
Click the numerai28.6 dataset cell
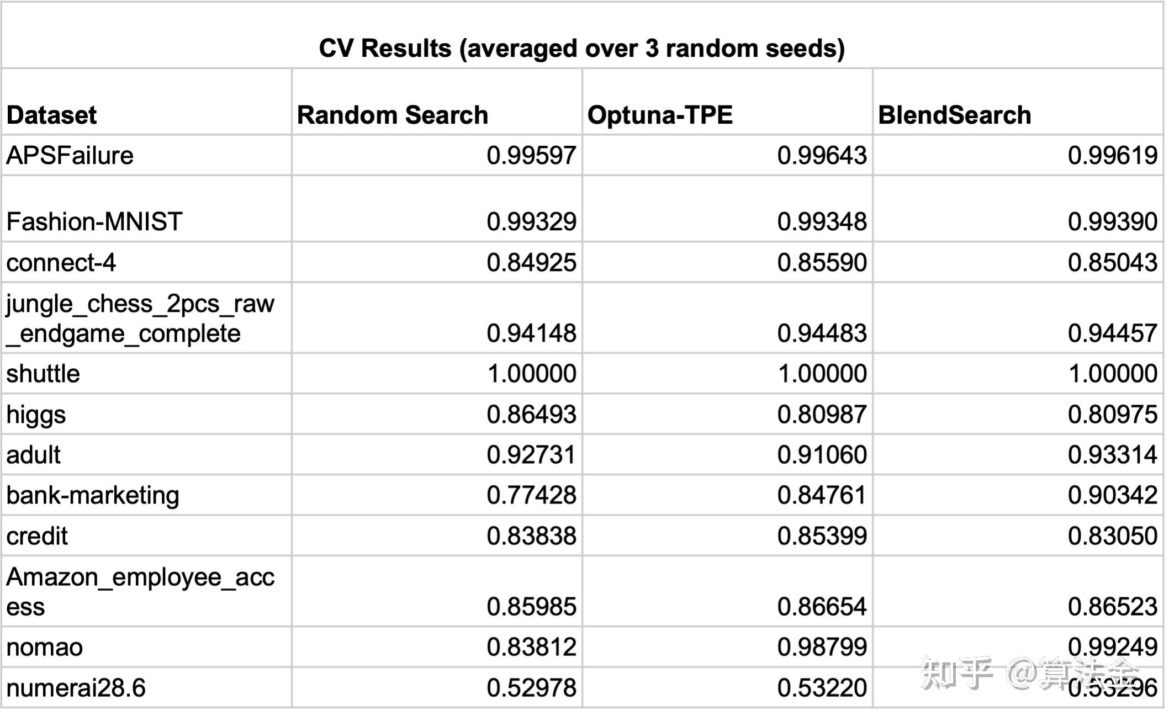coord(76,688)
